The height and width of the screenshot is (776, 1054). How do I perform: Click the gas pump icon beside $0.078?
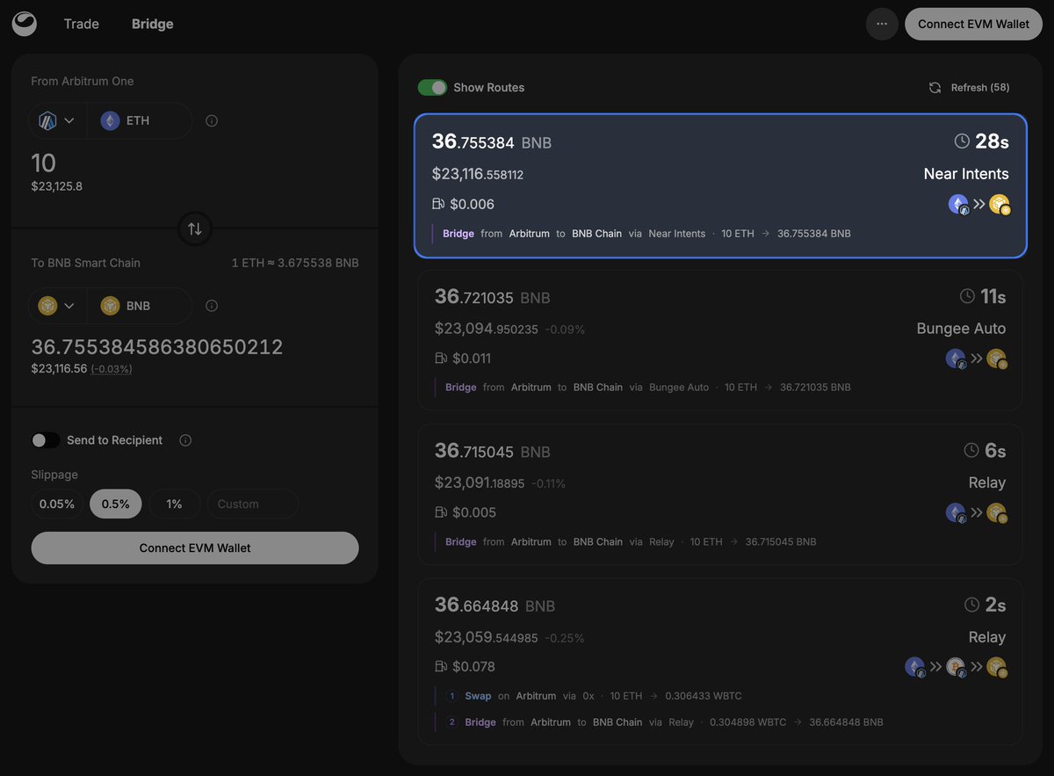[x=441, y=667]
